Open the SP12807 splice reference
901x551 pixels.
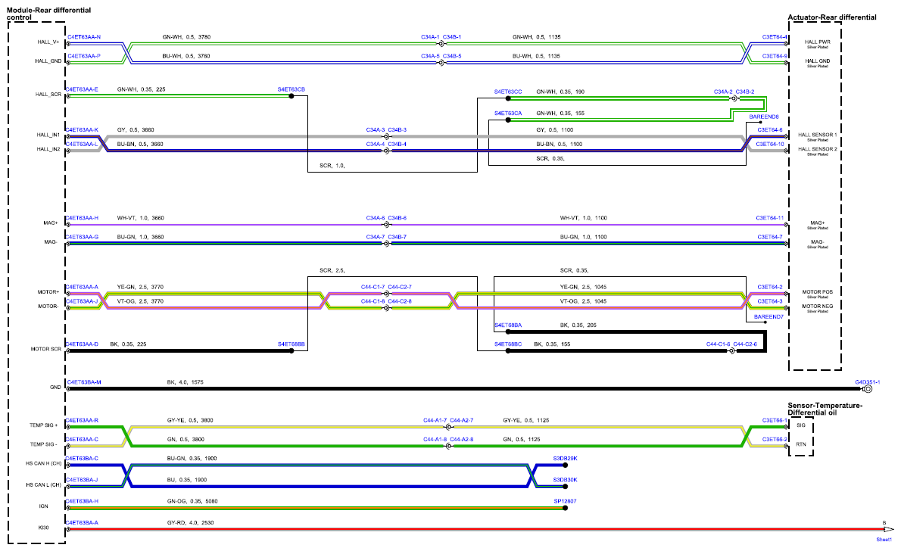(565, 501)
